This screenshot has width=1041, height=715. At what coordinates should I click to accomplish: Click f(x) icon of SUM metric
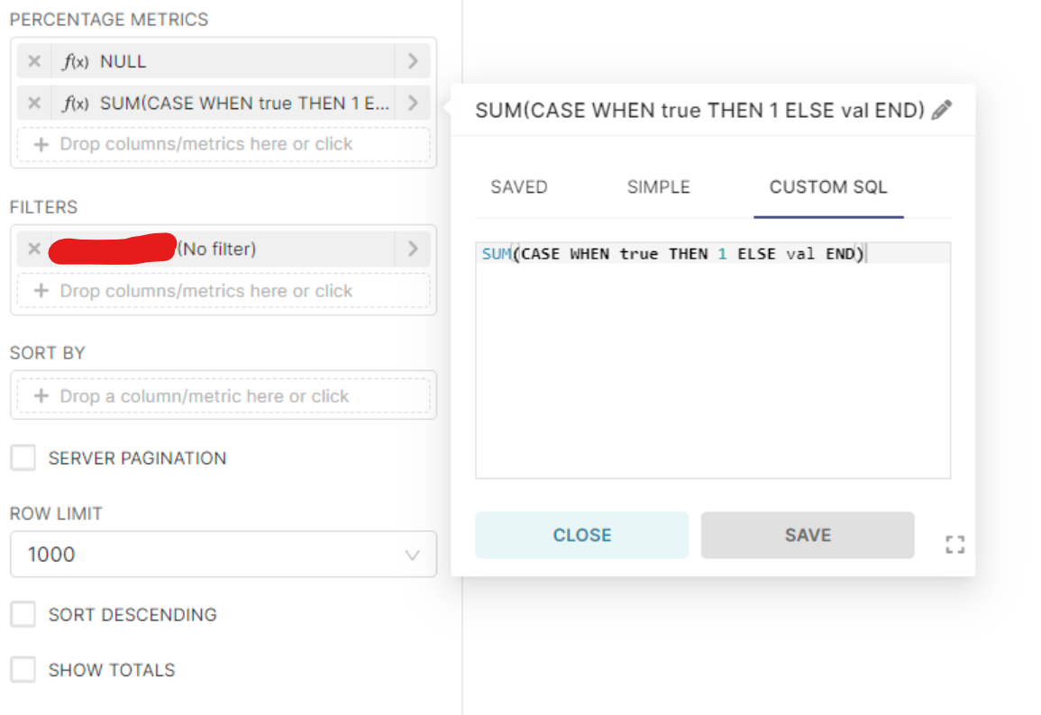pyautogui.click(x=76, y=104)
